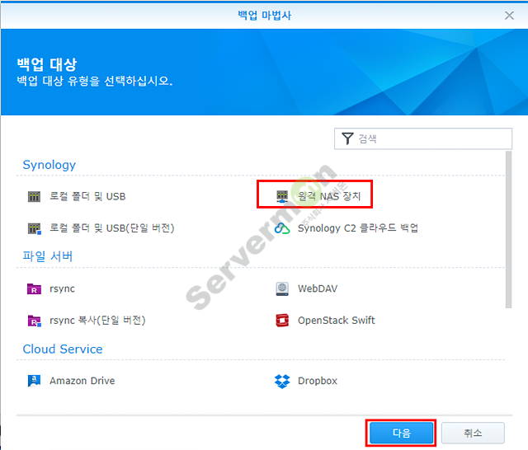The width and height of the screenshot is (528, 450).
Task: Click the filter funnel icon in search
Action: point(347,138)
